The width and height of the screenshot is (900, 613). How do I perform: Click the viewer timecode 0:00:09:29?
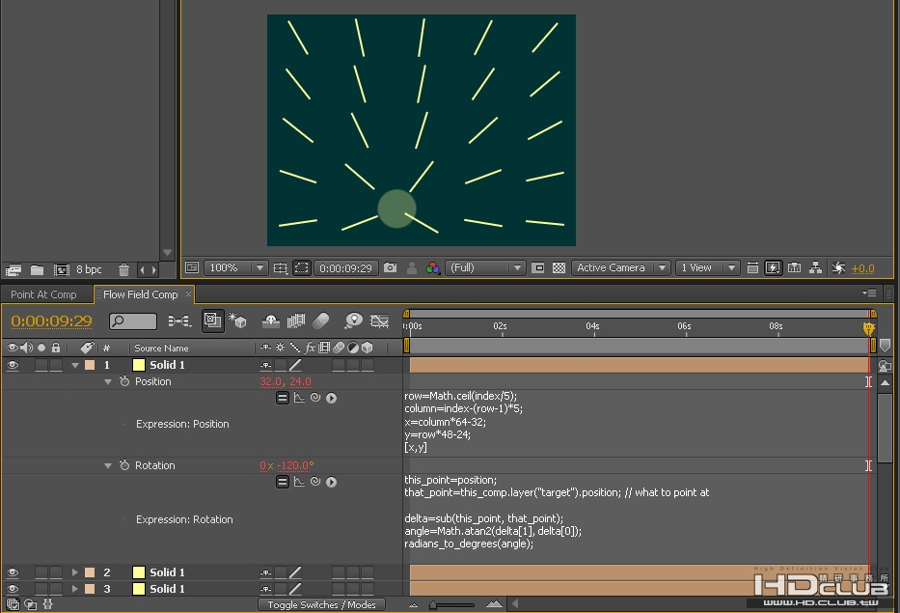[x=345, y=267]
